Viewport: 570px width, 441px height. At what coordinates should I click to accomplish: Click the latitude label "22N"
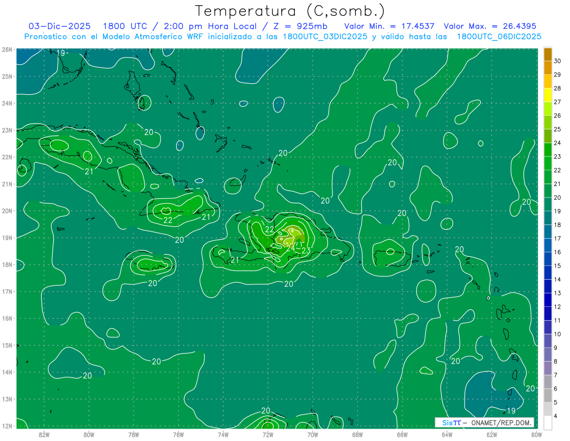coord(7,157)
